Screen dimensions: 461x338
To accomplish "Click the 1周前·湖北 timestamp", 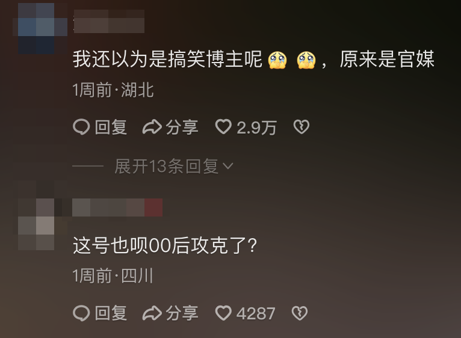I will [113, 90].
